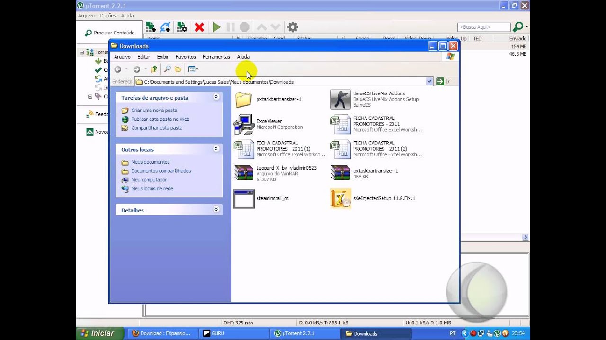Click Compartilhar esta pasta link
This screenshot has width=606, height=340.
157,128
